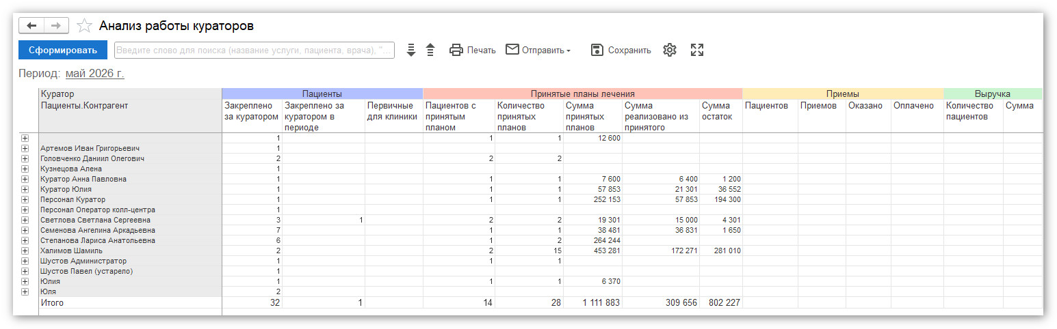Save the report with floppy disk icon
Screen dimensions: 1057x329
pyautogui.click(x=597, y=50)
